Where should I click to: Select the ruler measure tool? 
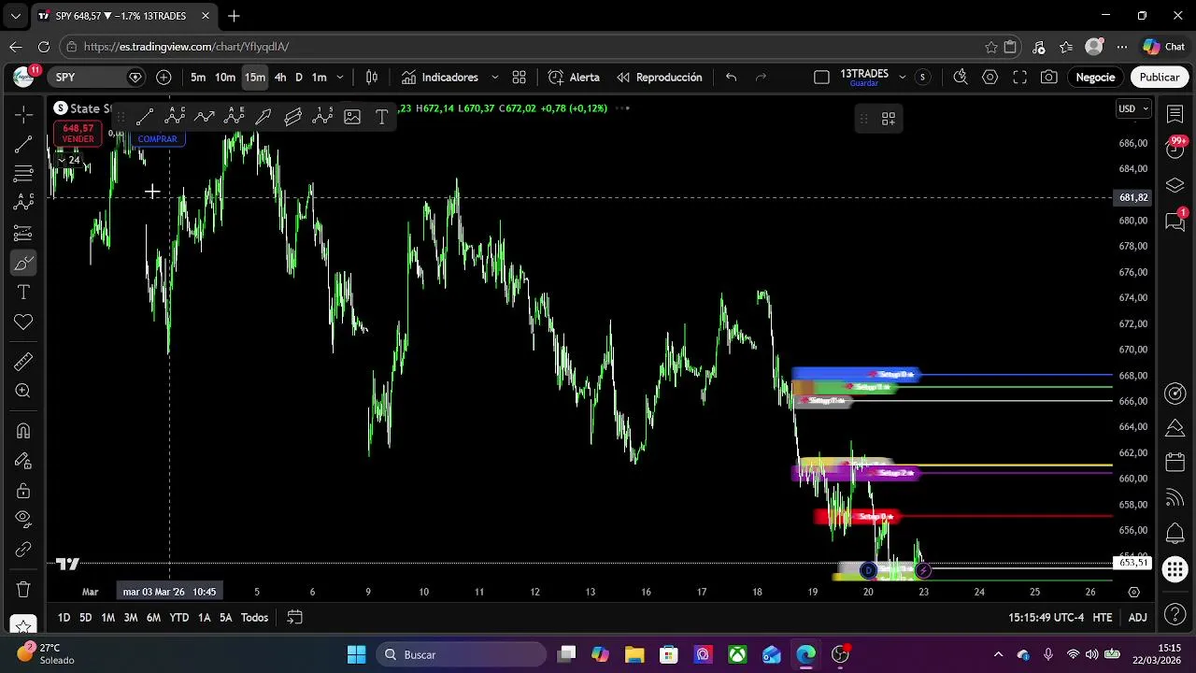23,361
